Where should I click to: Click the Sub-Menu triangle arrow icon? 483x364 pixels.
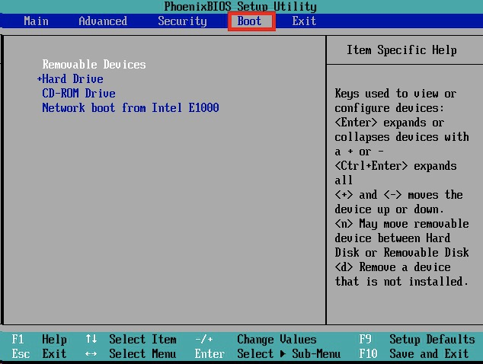pyautogui.click(x=283, y=353)
